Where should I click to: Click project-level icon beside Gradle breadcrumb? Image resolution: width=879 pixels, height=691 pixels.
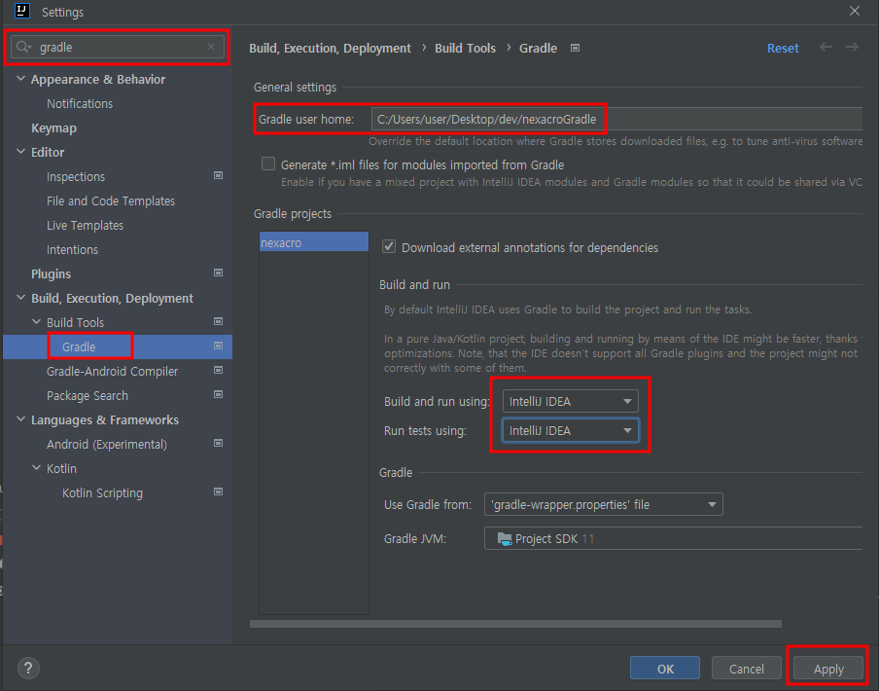(576, 49)
